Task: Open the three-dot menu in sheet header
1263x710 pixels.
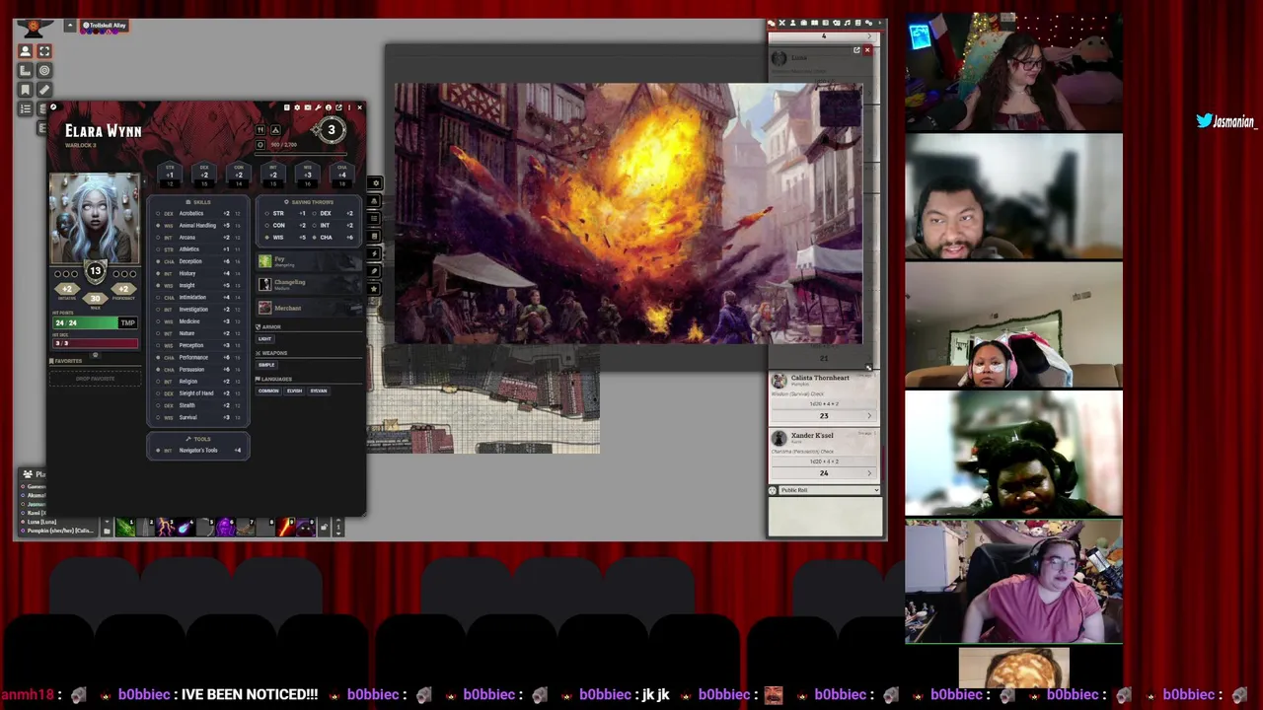Action: click(x=348, y=107)
